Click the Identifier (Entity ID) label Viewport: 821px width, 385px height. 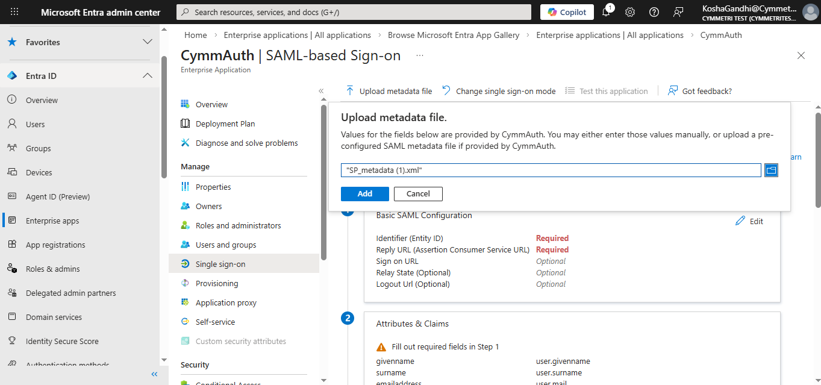click(x=410, y=238)
